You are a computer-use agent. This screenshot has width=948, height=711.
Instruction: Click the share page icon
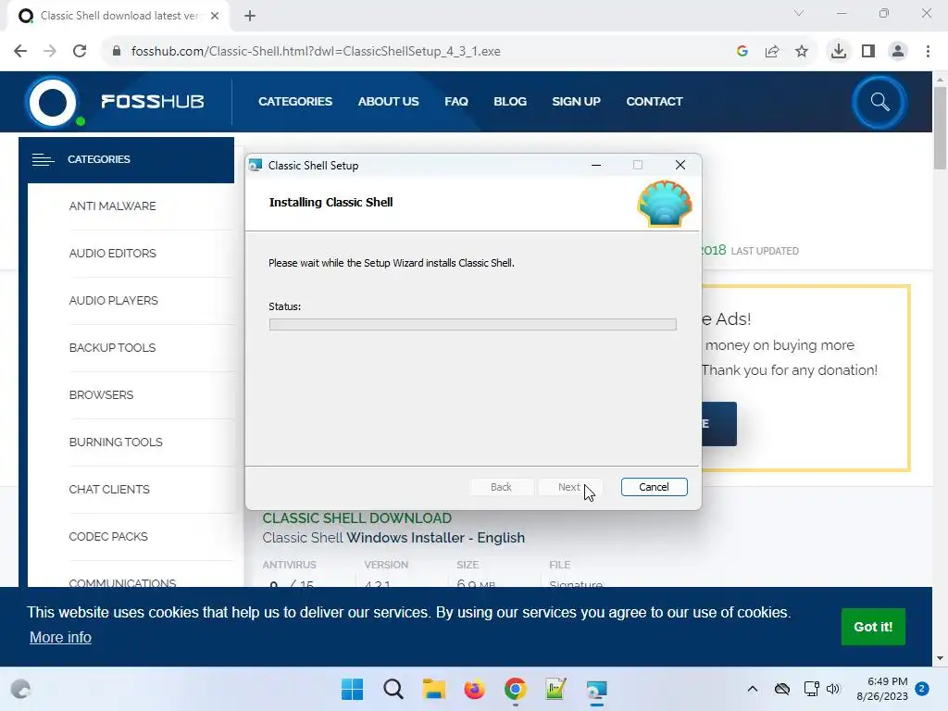[772, 52]
